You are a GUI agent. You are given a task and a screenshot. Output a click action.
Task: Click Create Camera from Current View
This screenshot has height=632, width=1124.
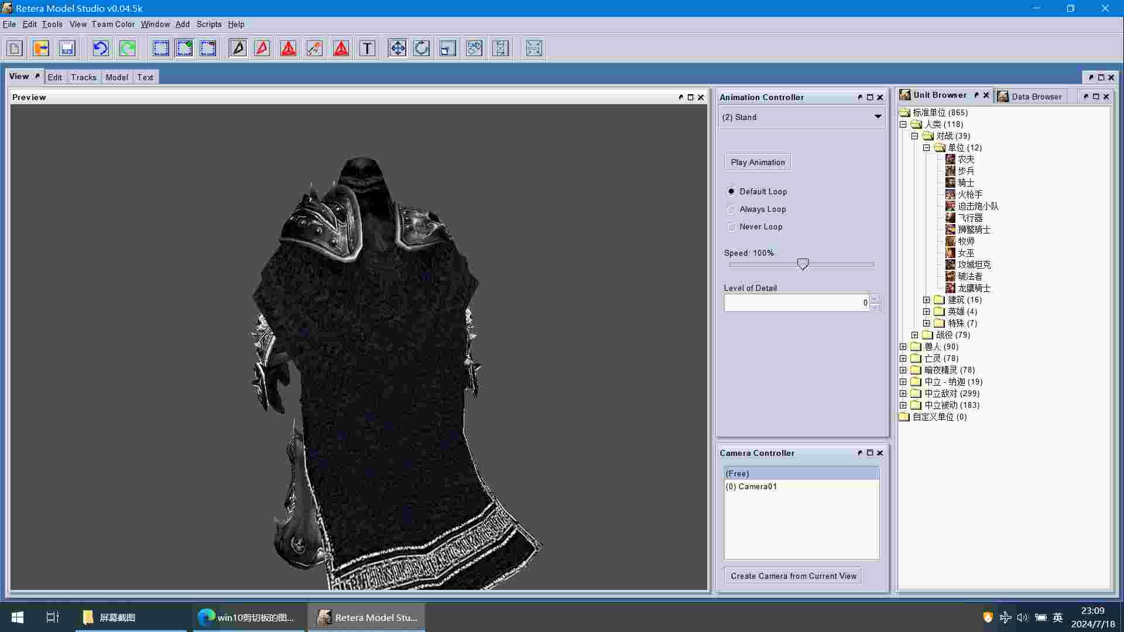(x=793, y=576)
